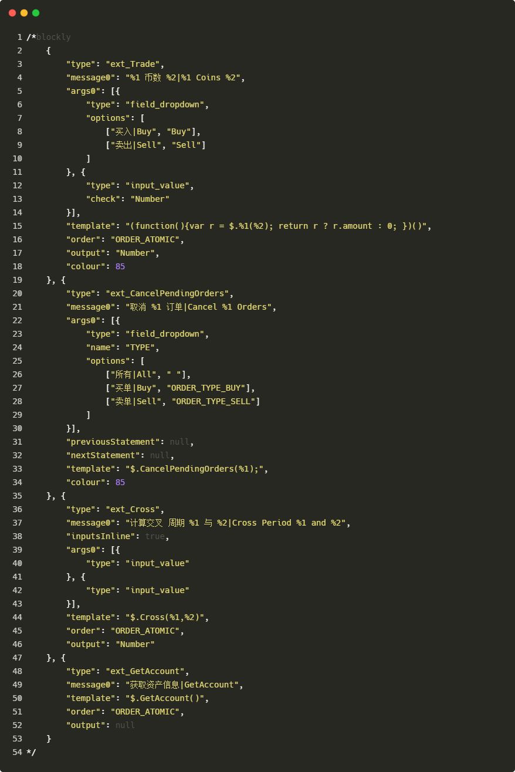The image size is (515, 772).
Task: Click the "blockly" comment text on line 1
Action: pyautogui.click(x=53, y=37)
